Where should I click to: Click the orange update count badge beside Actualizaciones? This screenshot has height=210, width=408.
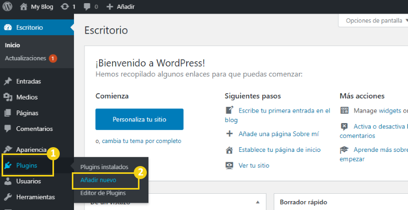pyautogui.click(x=53, y=58)
